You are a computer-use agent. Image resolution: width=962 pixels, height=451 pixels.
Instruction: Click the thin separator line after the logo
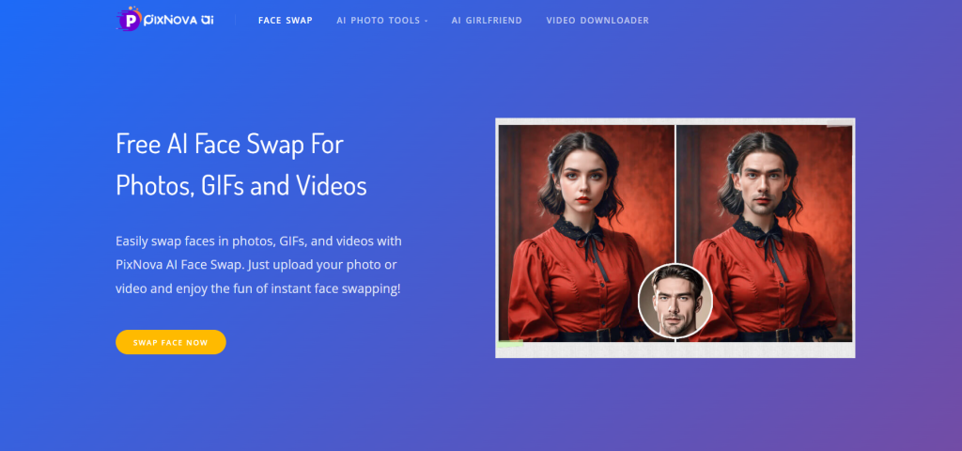click(x=236, y=21)
